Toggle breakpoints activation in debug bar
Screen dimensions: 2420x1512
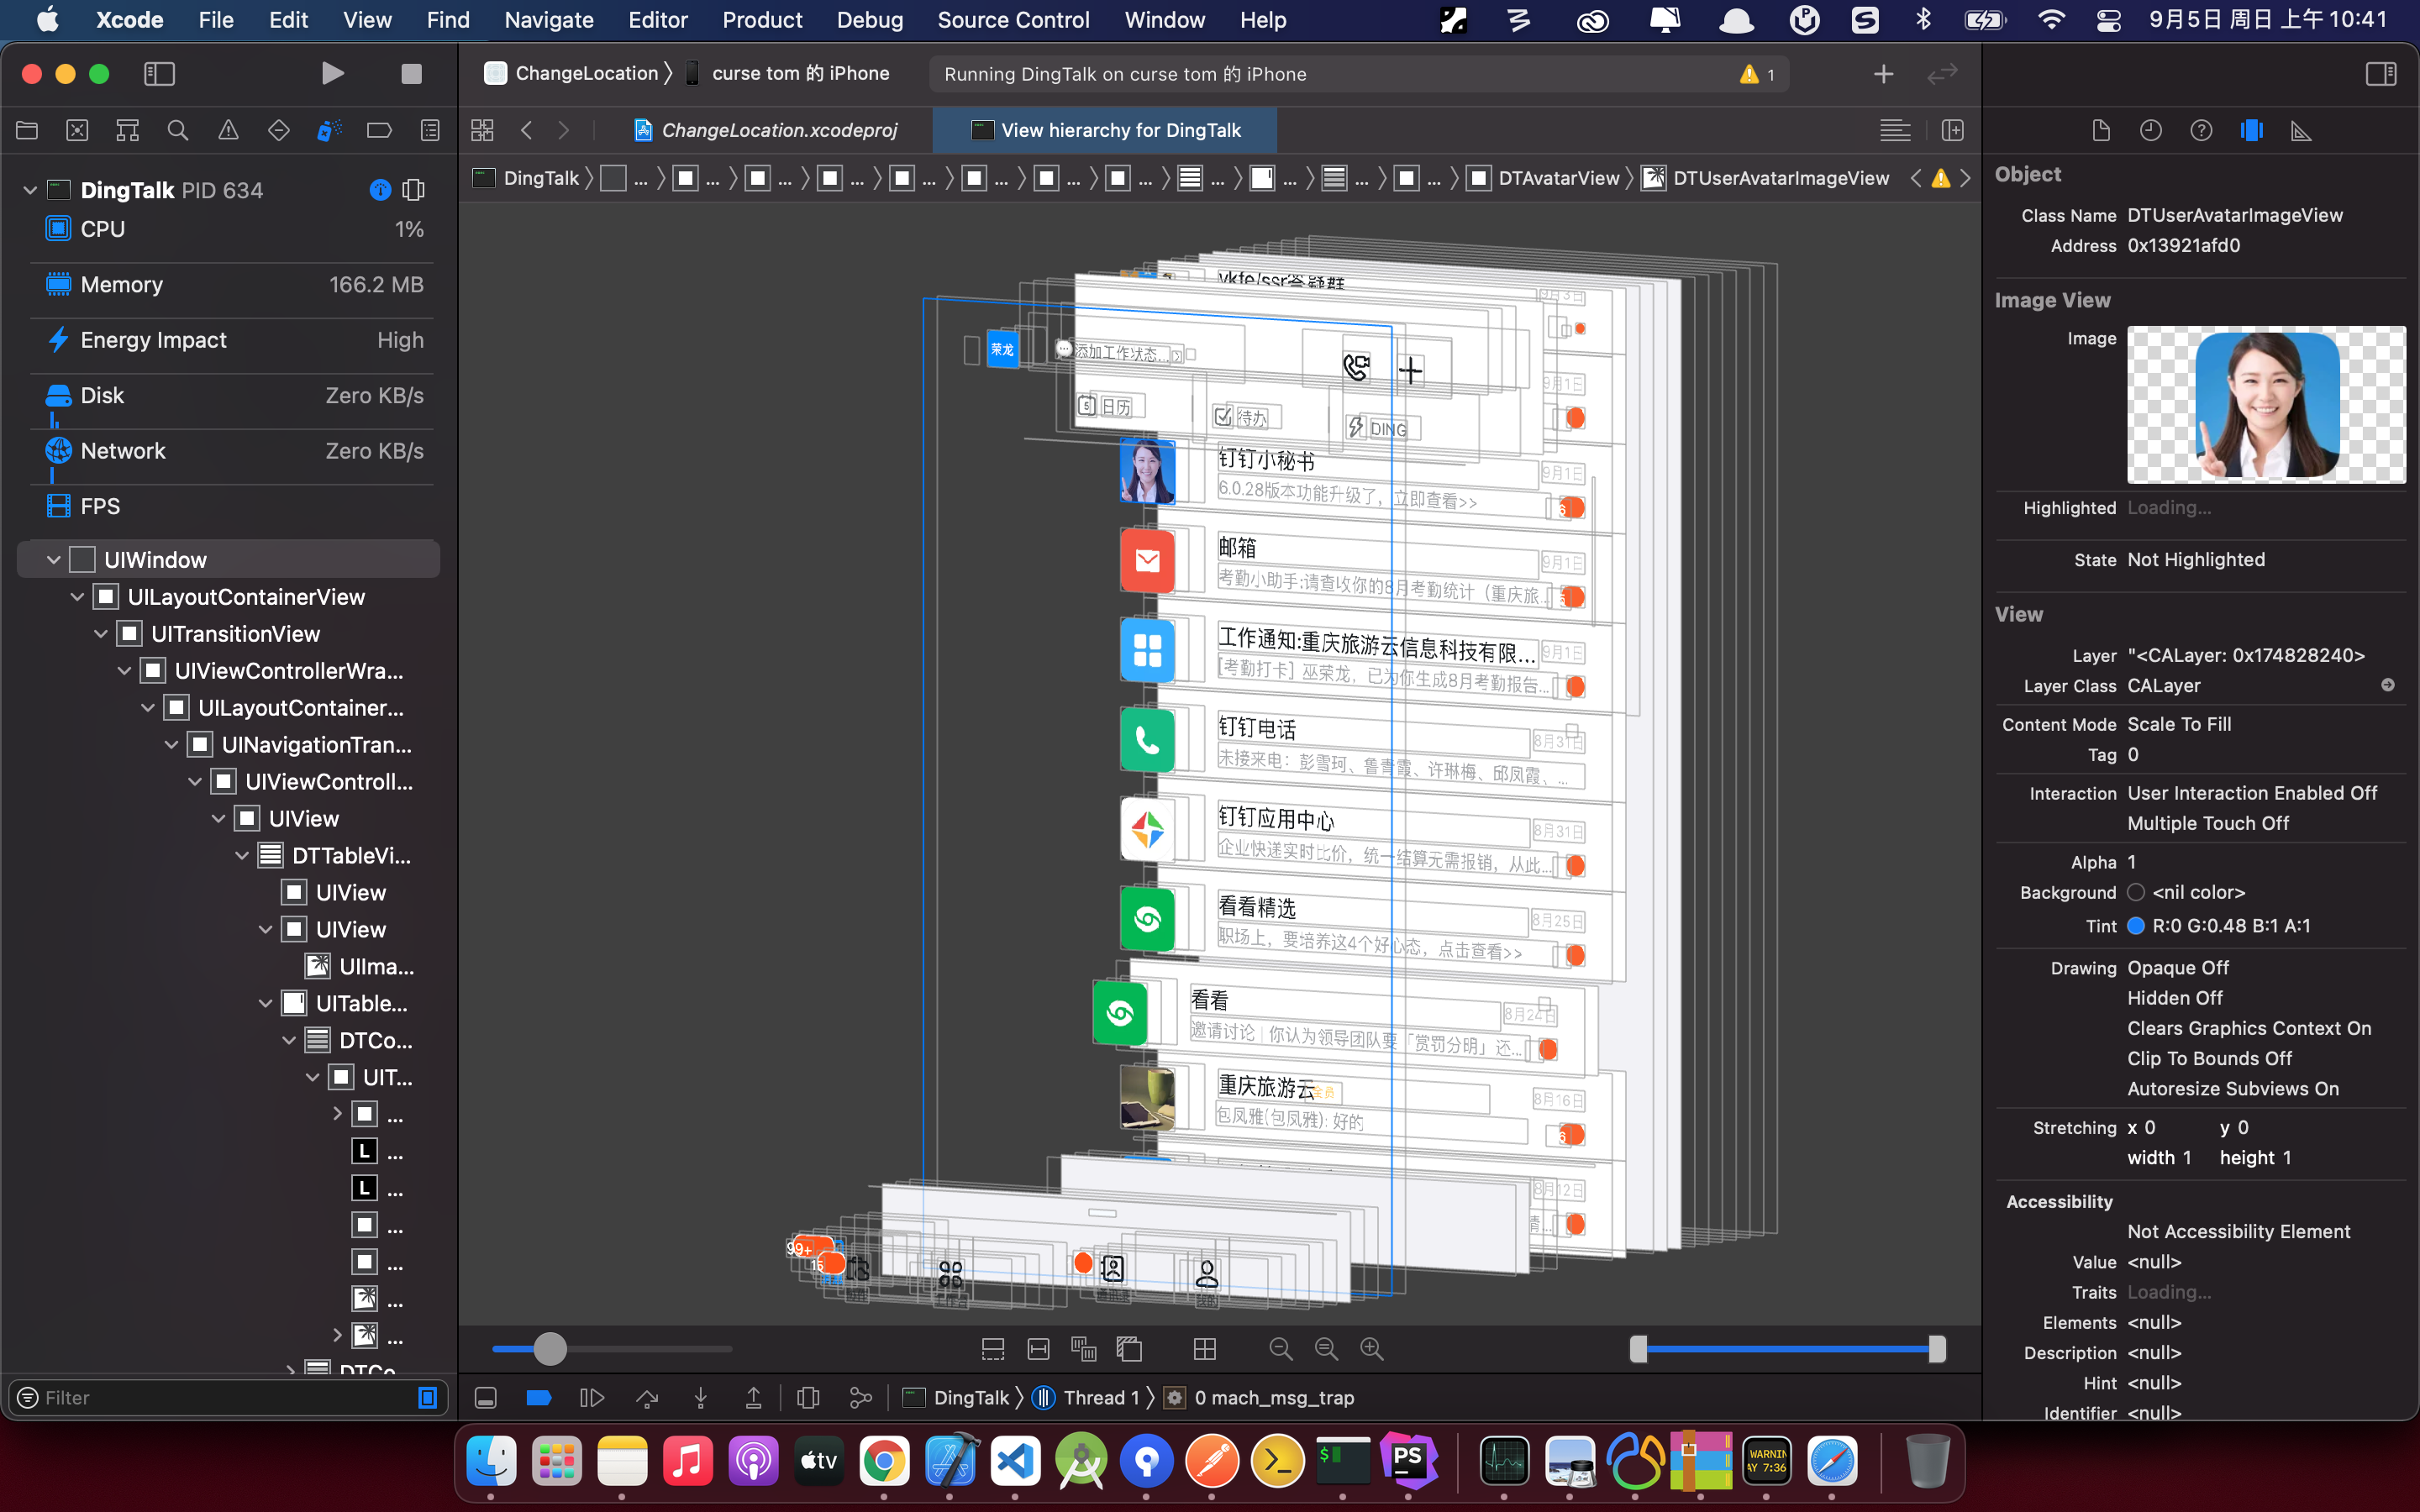tap(539, 1398)
